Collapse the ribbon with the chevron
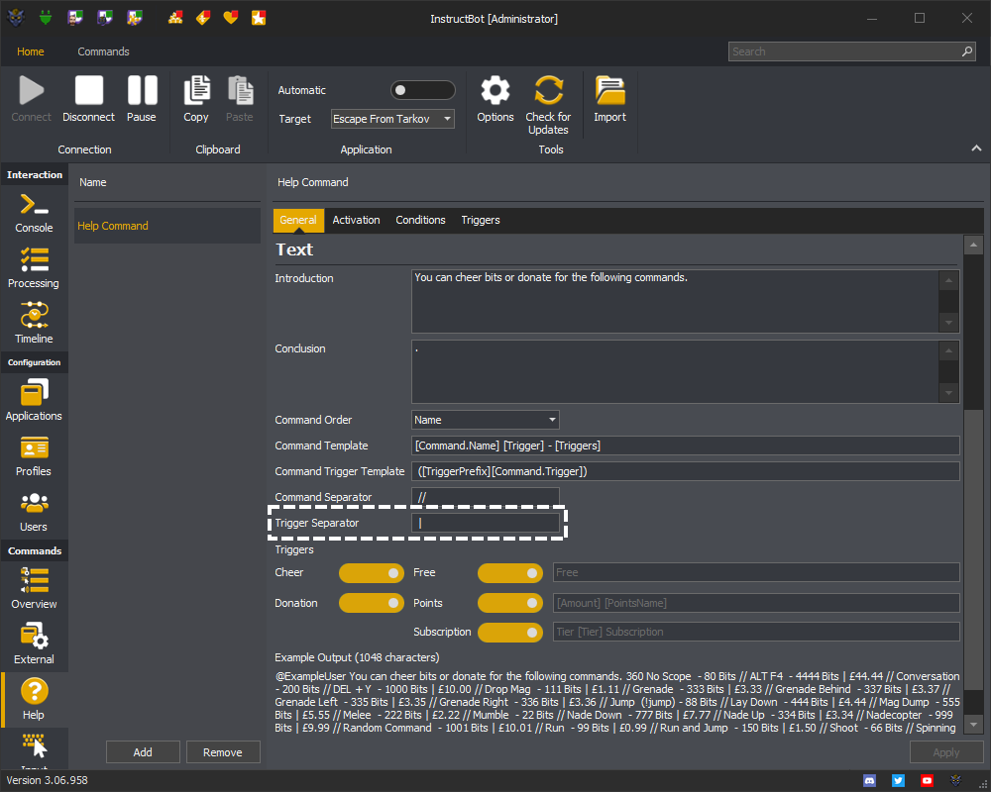991x792 pixels. point(976,148)
